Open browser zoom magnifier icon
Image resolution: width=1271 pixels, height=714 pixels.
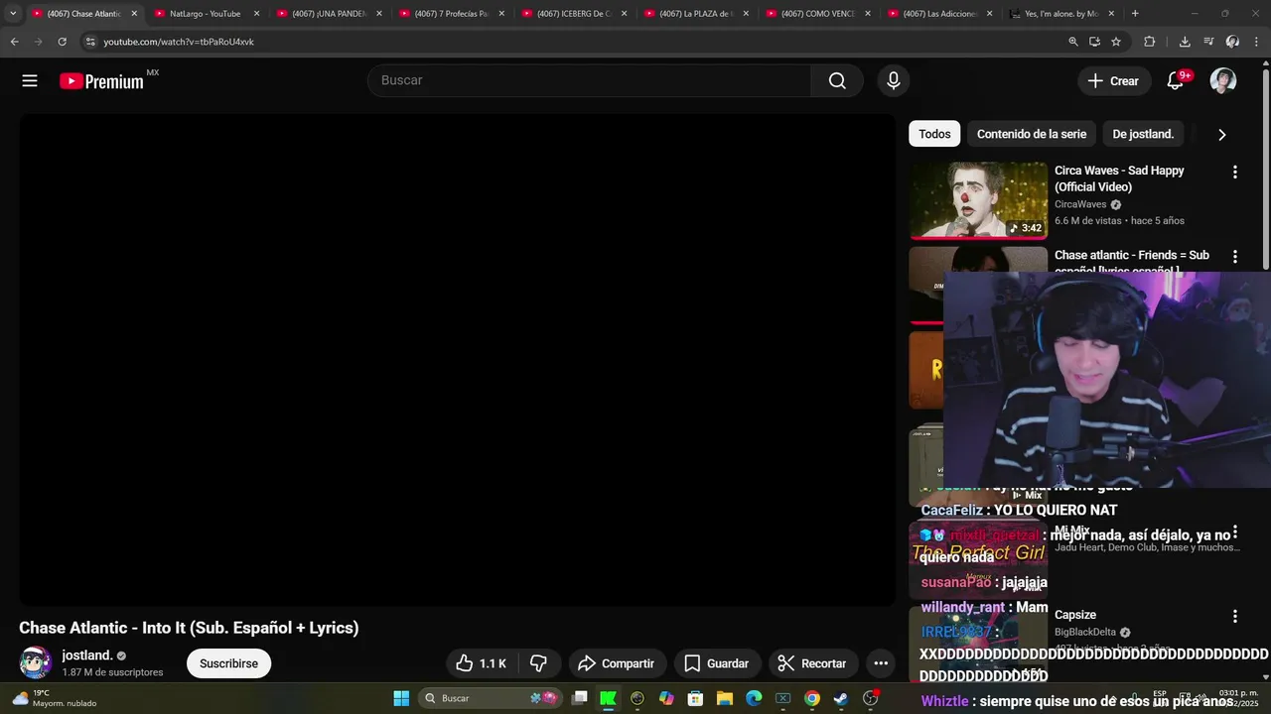[x=1073, y=42]
